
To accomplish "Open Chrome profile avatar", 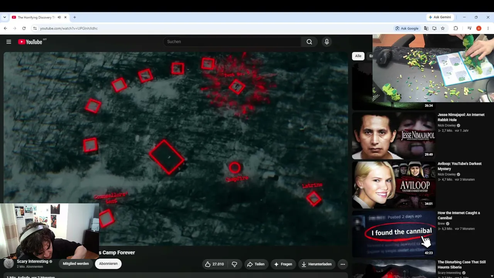I will point(479,28).
